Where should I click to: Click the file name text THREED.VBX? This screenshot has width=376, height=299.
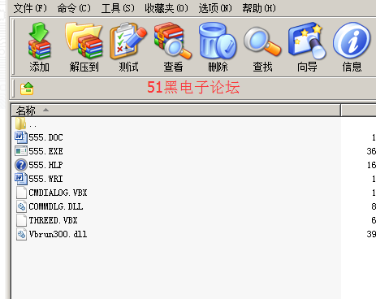(53, 220)
